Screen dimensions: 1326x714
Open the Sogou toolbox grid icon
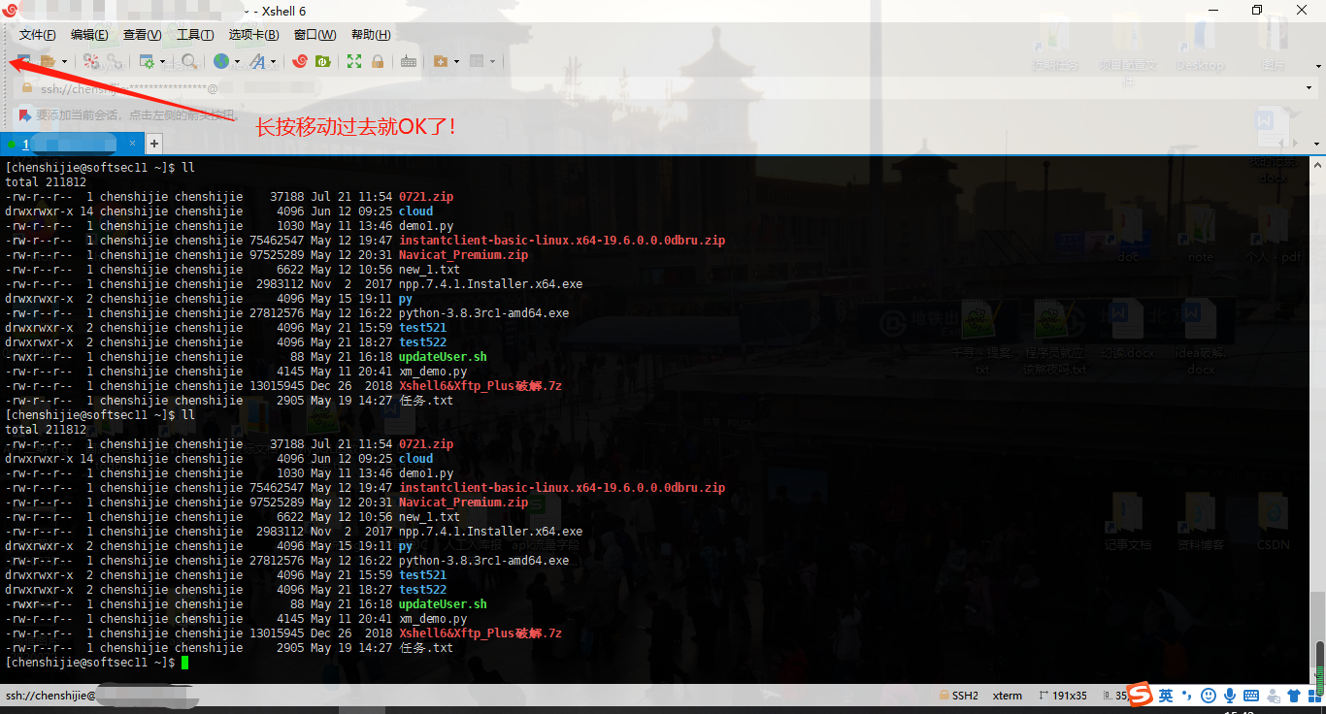click(x=1314, y=696)
